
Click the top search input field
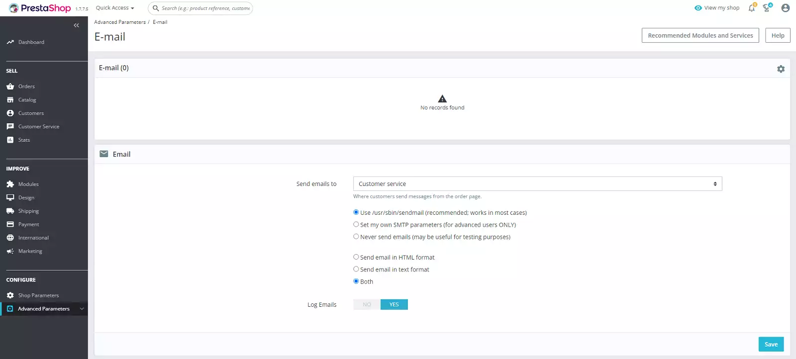(205, 8)
